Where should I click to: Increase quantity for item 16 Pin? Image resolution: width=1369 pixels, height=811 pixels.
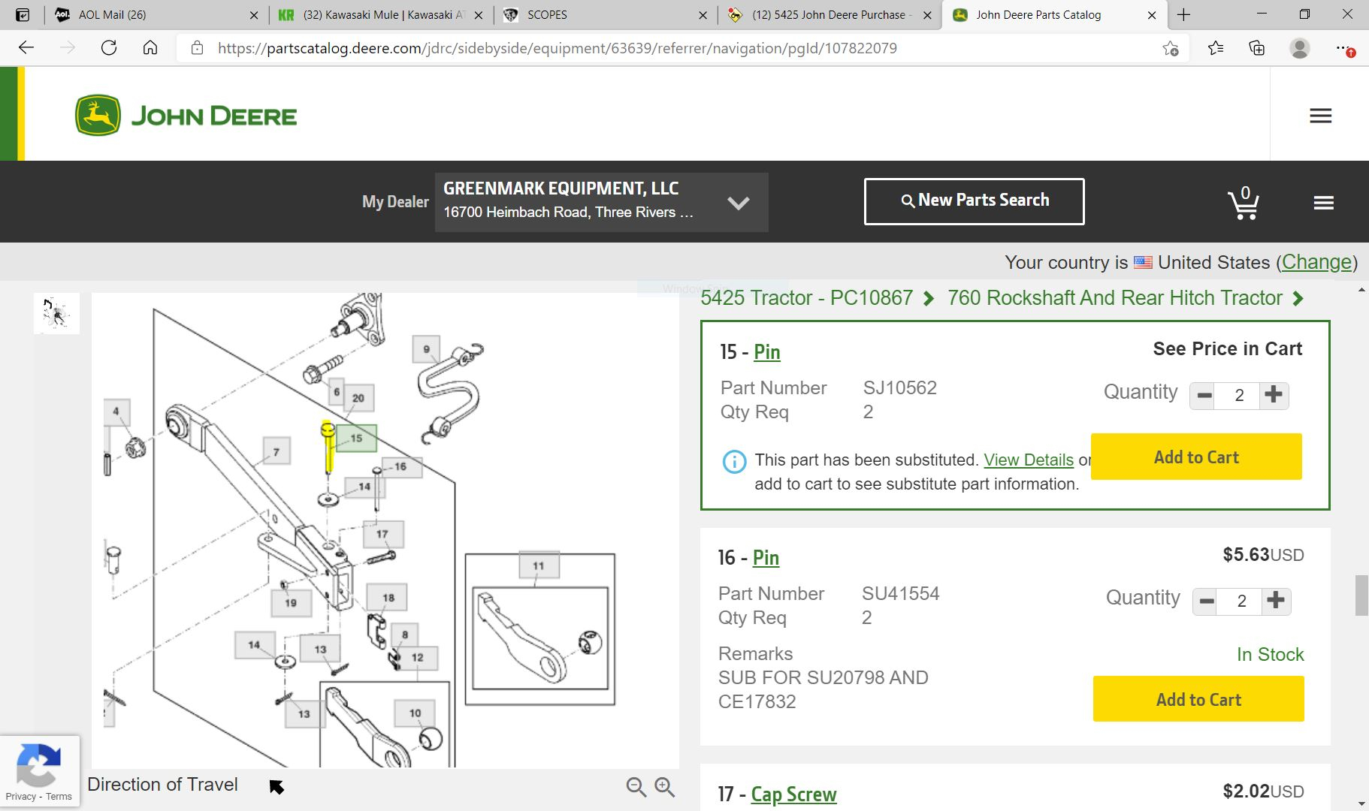coord(1276,601)
